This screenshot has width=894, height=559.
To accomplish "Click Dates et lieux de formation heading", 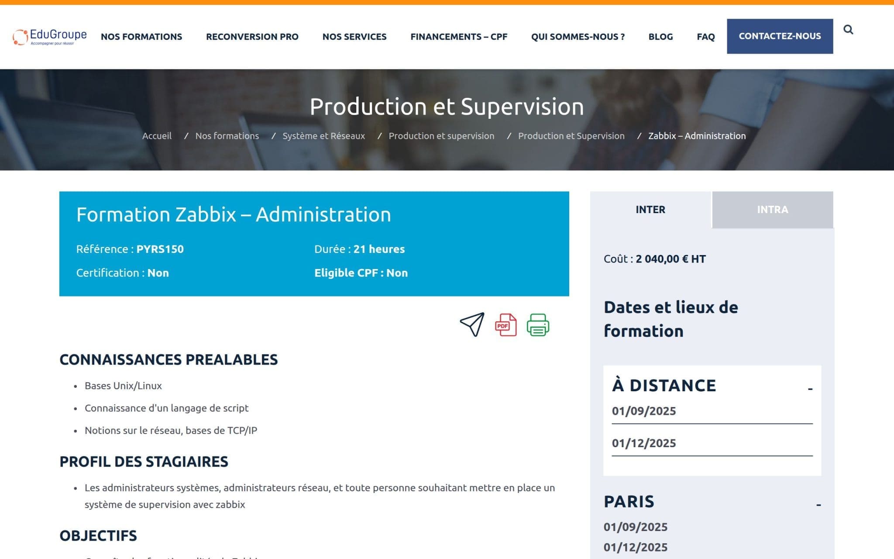I will 671,319.
